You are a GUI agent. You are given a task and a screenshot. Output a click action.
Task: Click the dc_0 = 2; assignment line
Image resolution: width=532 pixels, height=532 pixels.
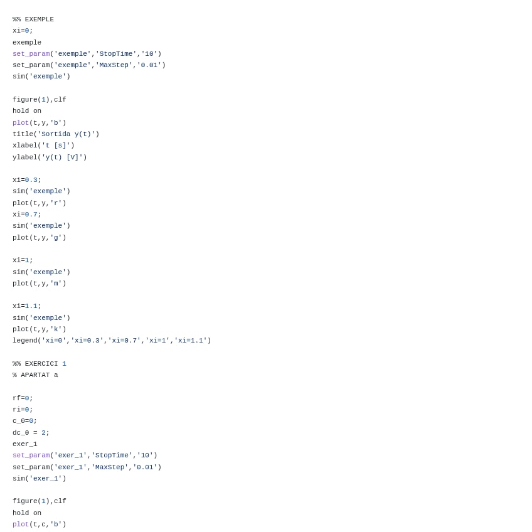pyautogui.click(x=31, y=433)
